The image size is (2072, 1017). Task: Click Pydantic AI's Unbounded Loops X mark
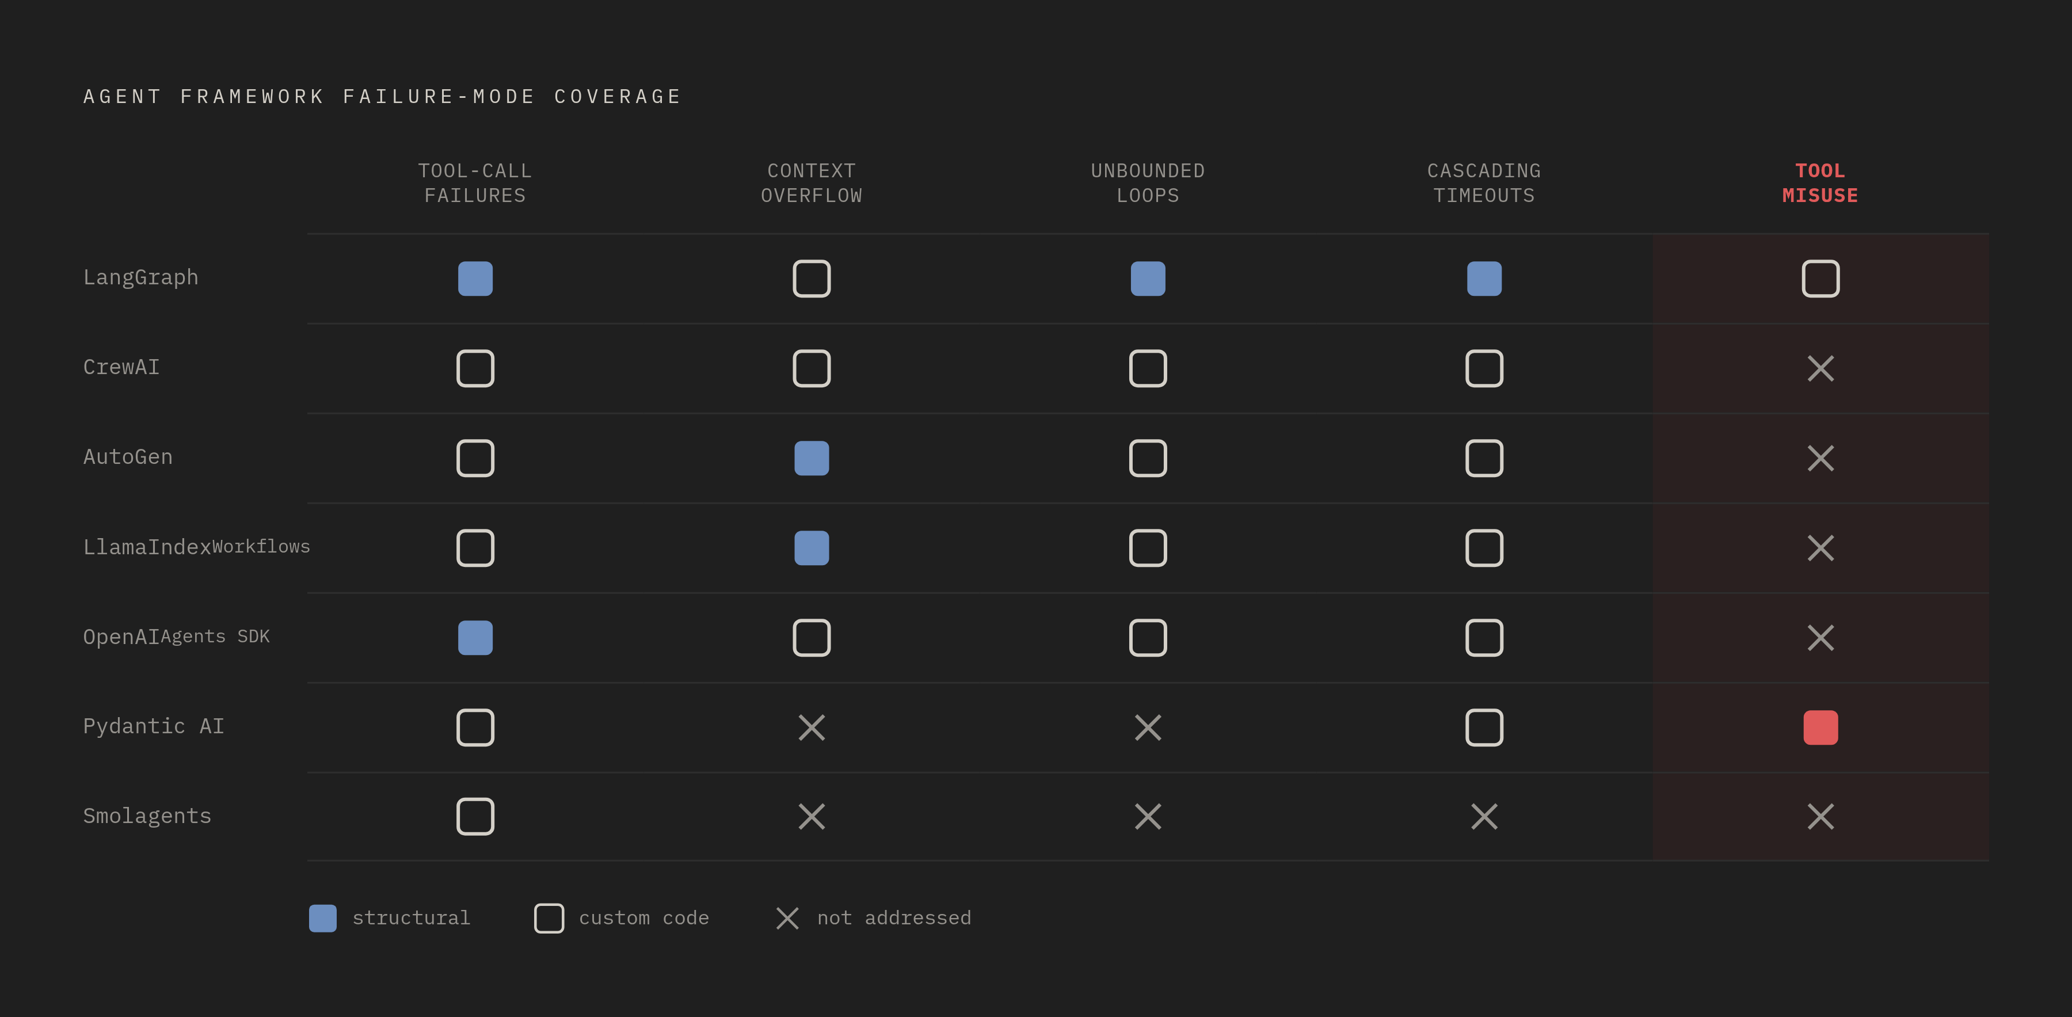click(x=1148, y=727)
